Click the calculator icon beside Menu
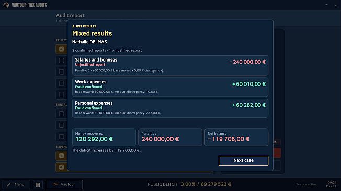 [38, 185]
